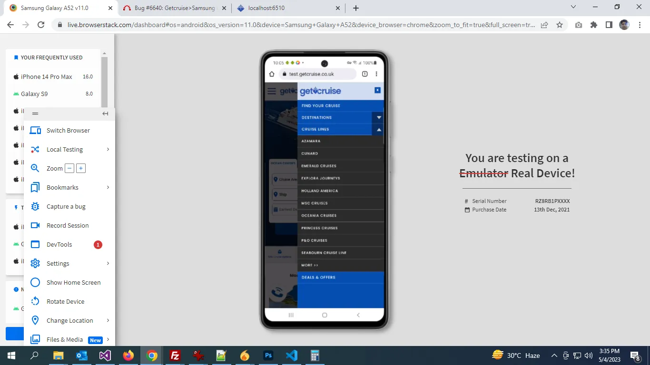Collapse Cruise Lines arrow on phone
The image size is (650, 365).
click(379, 129)
